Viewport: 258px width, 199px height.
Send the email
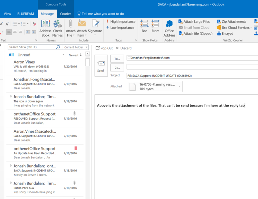click(x=101, y=66)
